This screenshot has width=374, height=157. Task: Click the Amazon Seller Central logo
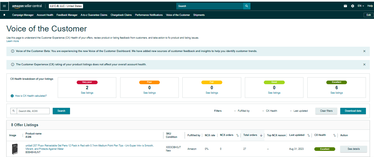[27, 6]
